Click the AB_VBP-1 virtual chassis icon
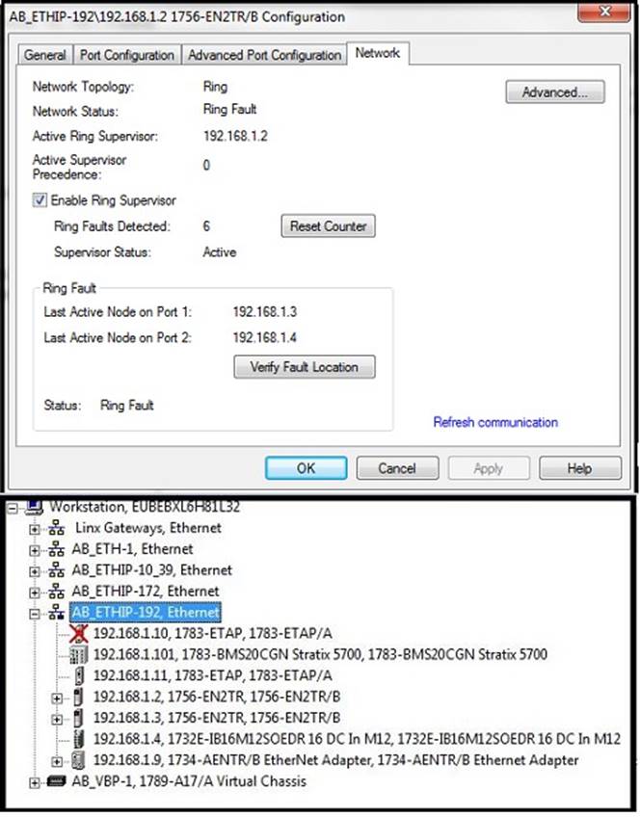Image resolution: width=640 pixels, height=817 pixels. pyautogui.click(x=56, y=781)
